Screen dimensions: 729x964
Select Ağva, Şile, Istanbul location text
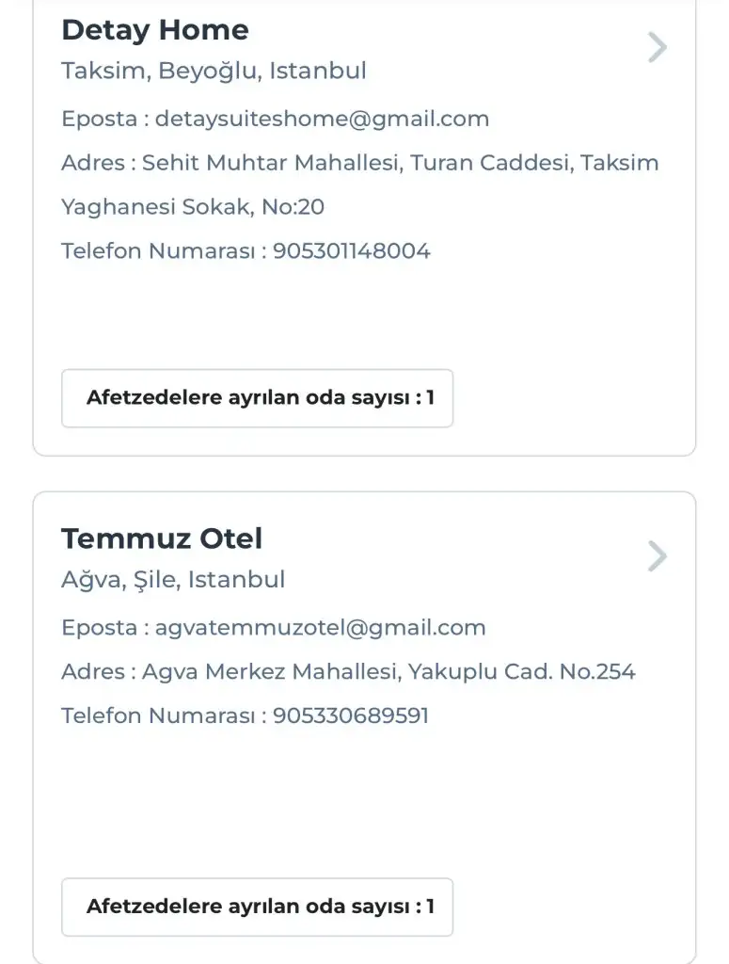click(173, 579)
